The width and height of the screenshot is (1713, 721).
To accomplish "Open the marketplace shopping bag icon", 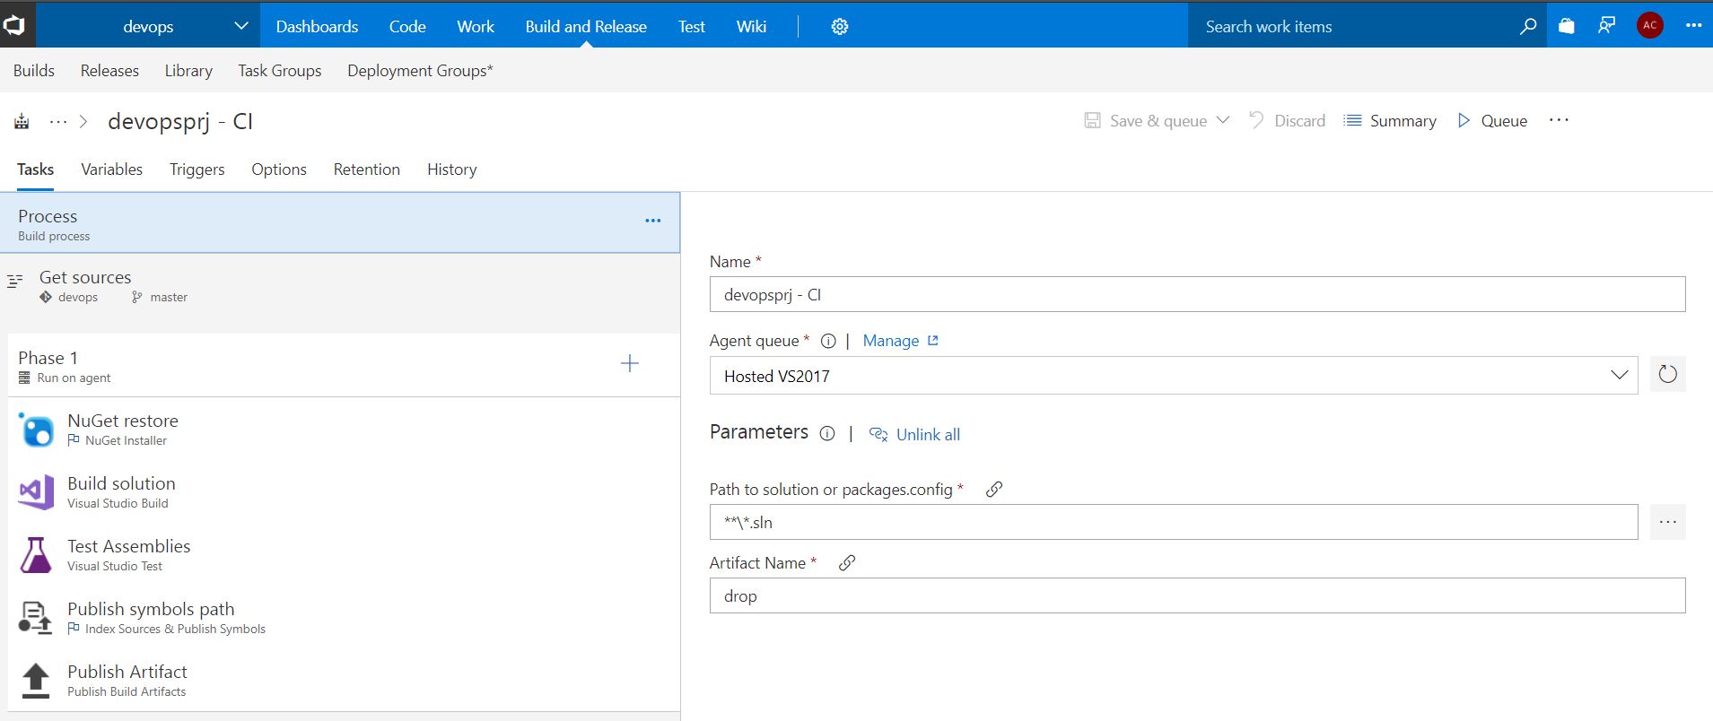I will click(1567, 26).
